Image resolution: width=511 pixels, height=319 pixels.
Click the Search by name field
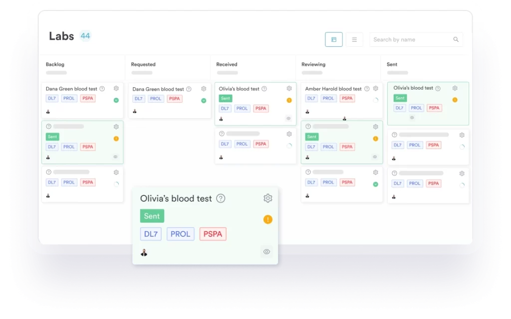coord(409,39)
